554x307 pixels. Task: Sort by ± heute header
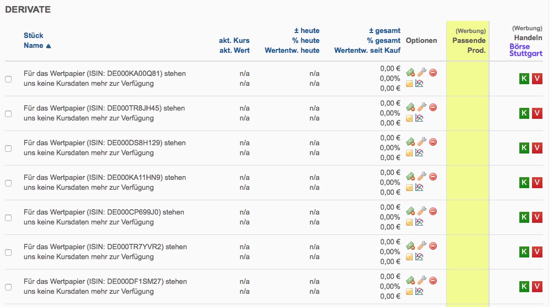click(306, 30)
